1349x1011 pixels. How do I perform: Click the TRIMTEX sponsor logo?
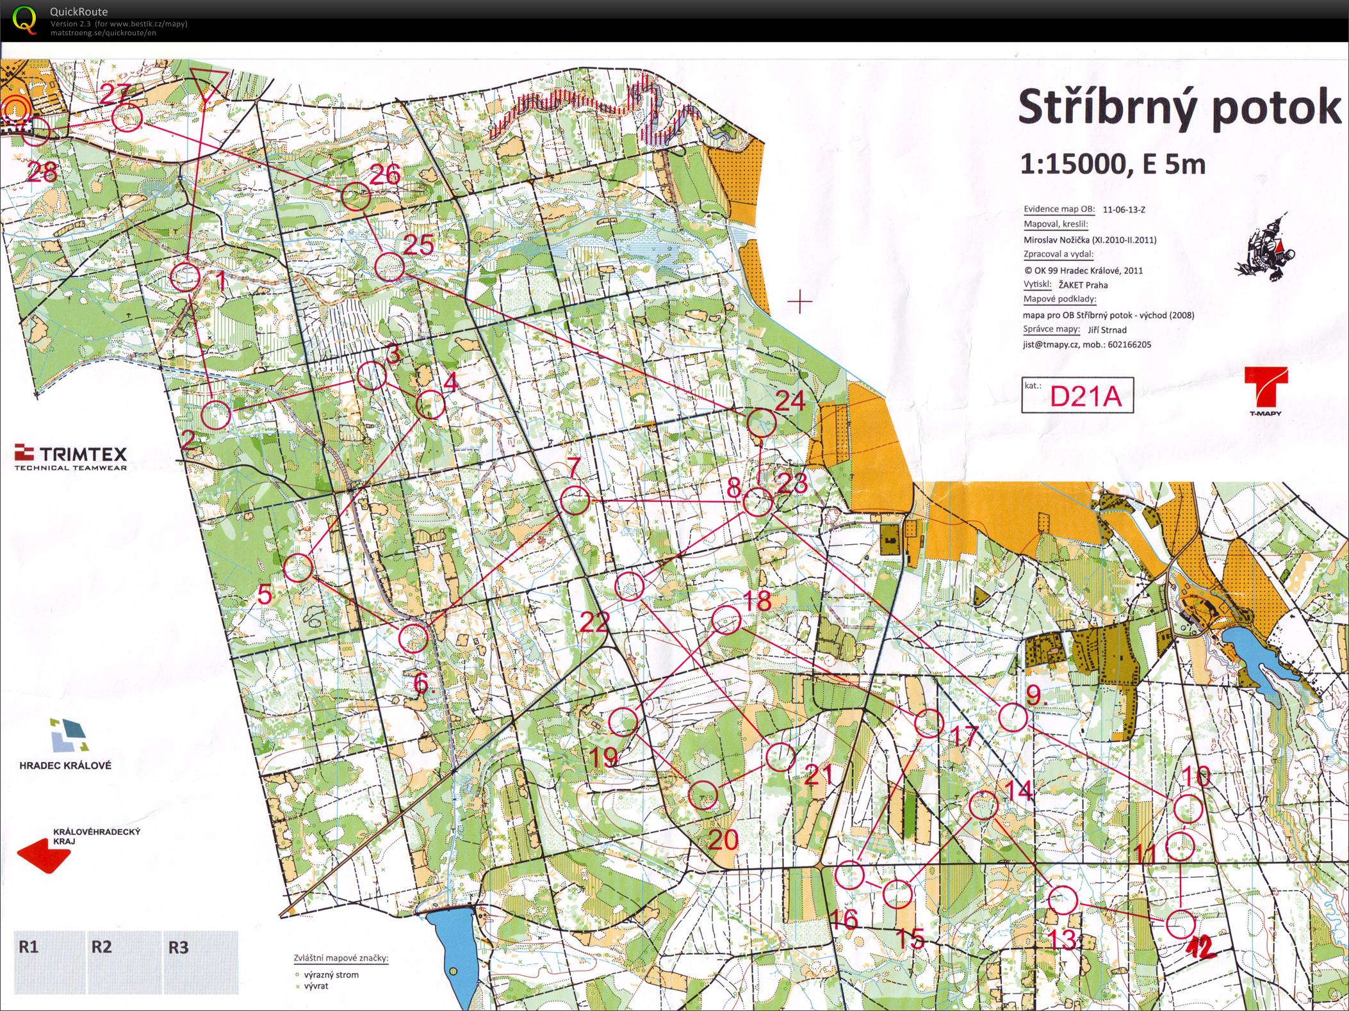pyautogui.click(x=70, y=457)
